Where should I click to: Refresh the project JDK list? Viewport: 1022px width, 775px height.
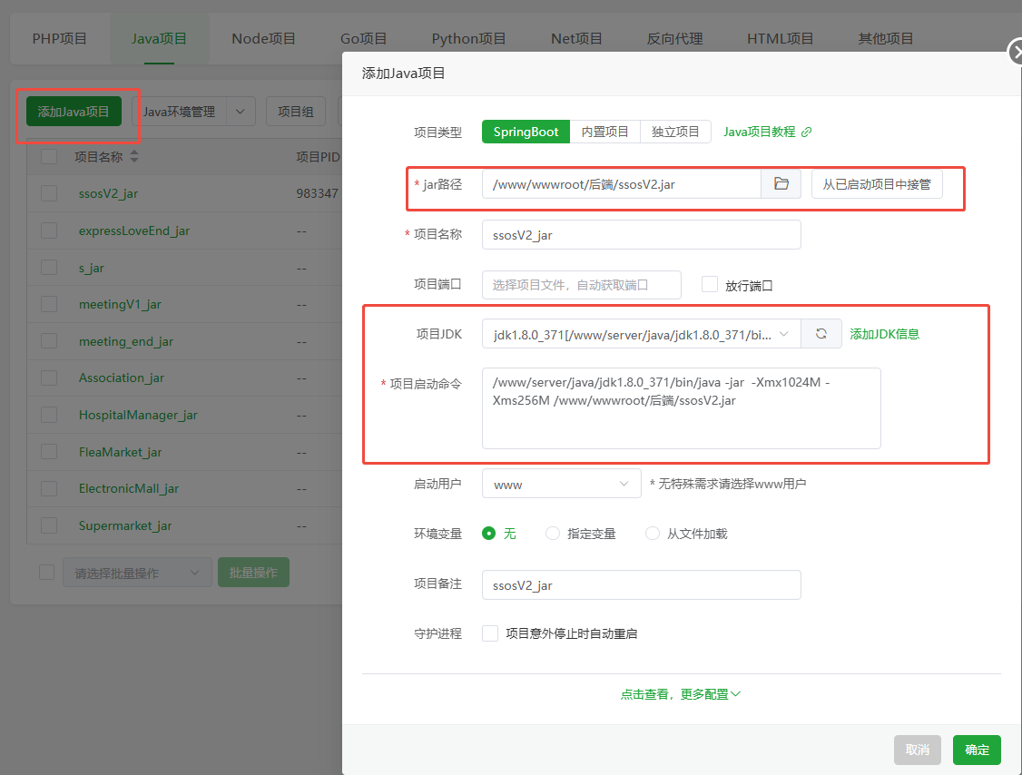coord(821,334)
